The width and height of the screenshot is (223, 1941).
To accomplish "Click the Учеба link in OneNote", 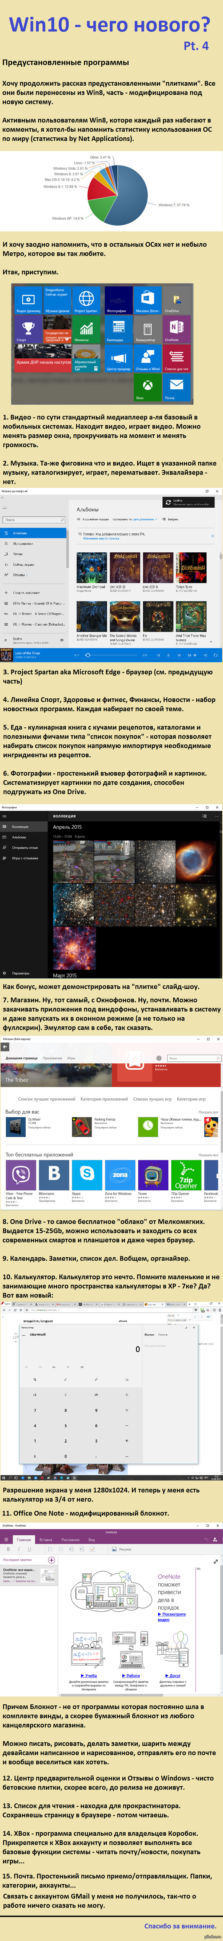I will click(x=90, y=1676).
